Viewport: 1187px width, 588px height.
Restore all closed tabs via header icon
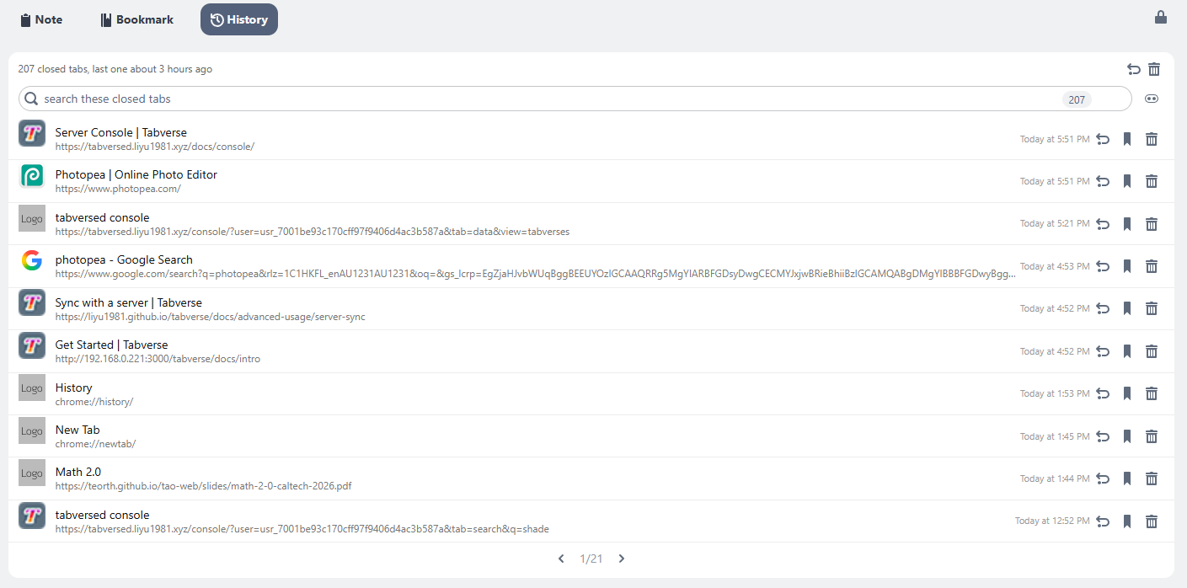[1134, 69]
